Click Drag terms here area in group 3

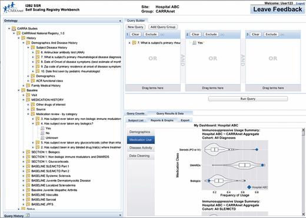[x=273, y=88]
